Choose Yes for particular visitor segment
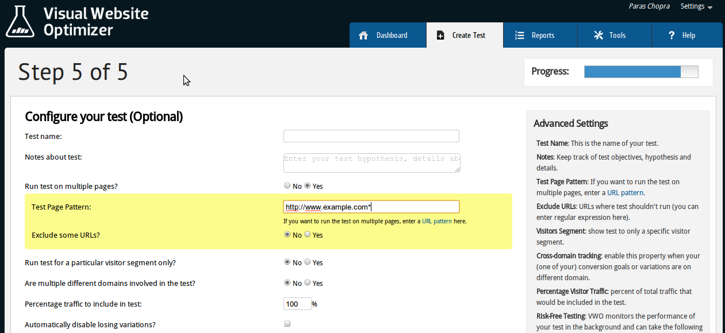 [x=308, y=262]
